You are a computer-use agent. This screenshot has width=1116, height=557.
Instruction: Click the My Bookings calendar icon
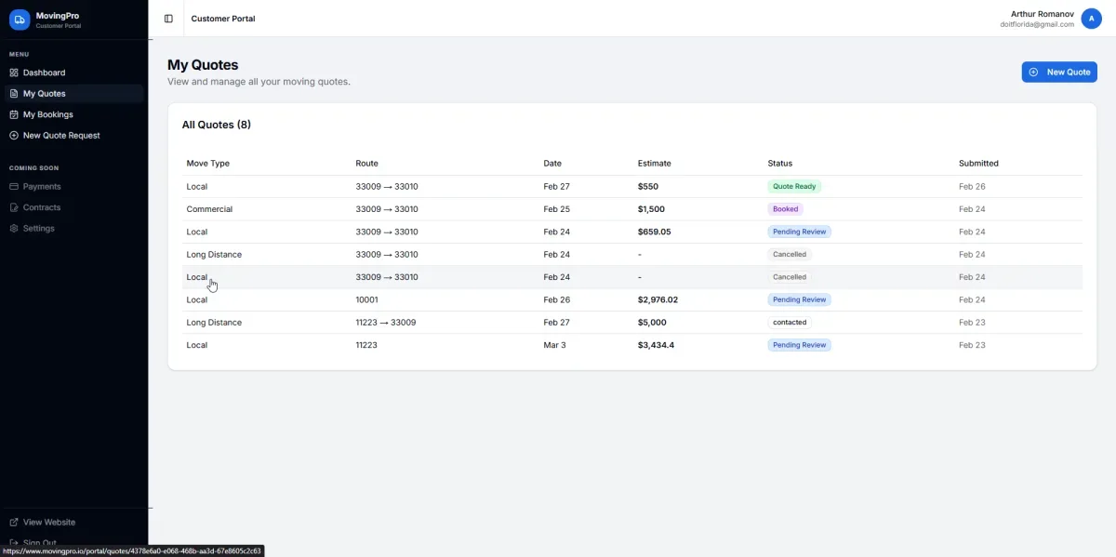coord(12,113)
